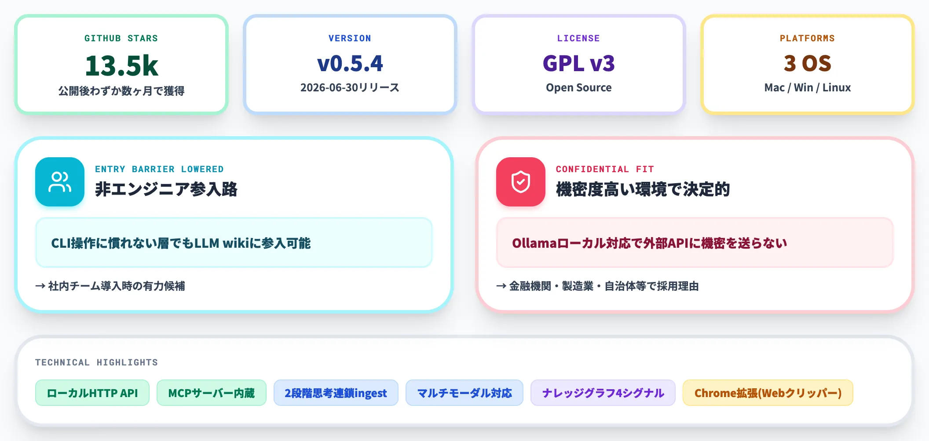929x441 pixels.
Task: Click the 機密度高い環境で決定的 heading
Action: [x=643, y=189]
